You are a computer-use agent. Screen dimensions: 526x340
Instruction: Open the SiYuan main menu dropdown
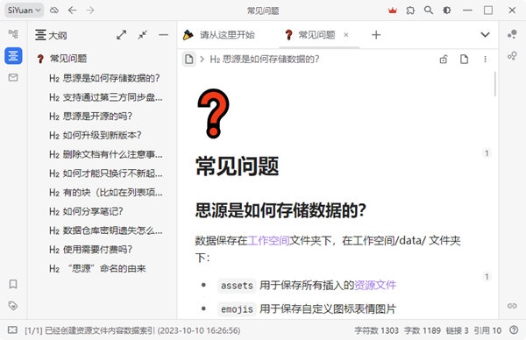pos(24,11)
